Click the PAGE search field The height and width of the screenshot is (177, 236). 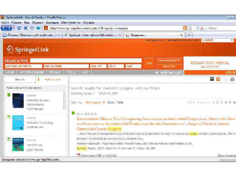pos(133,66)
